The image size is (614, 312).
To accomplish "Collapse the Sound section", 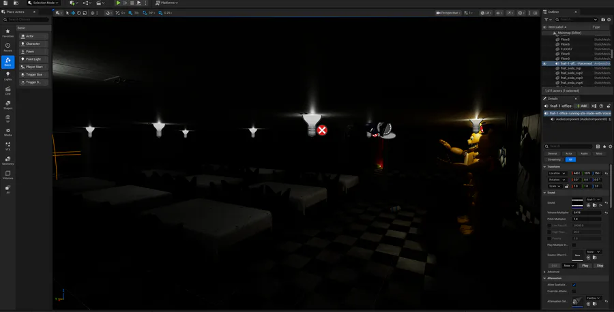I will pos(544,193).
